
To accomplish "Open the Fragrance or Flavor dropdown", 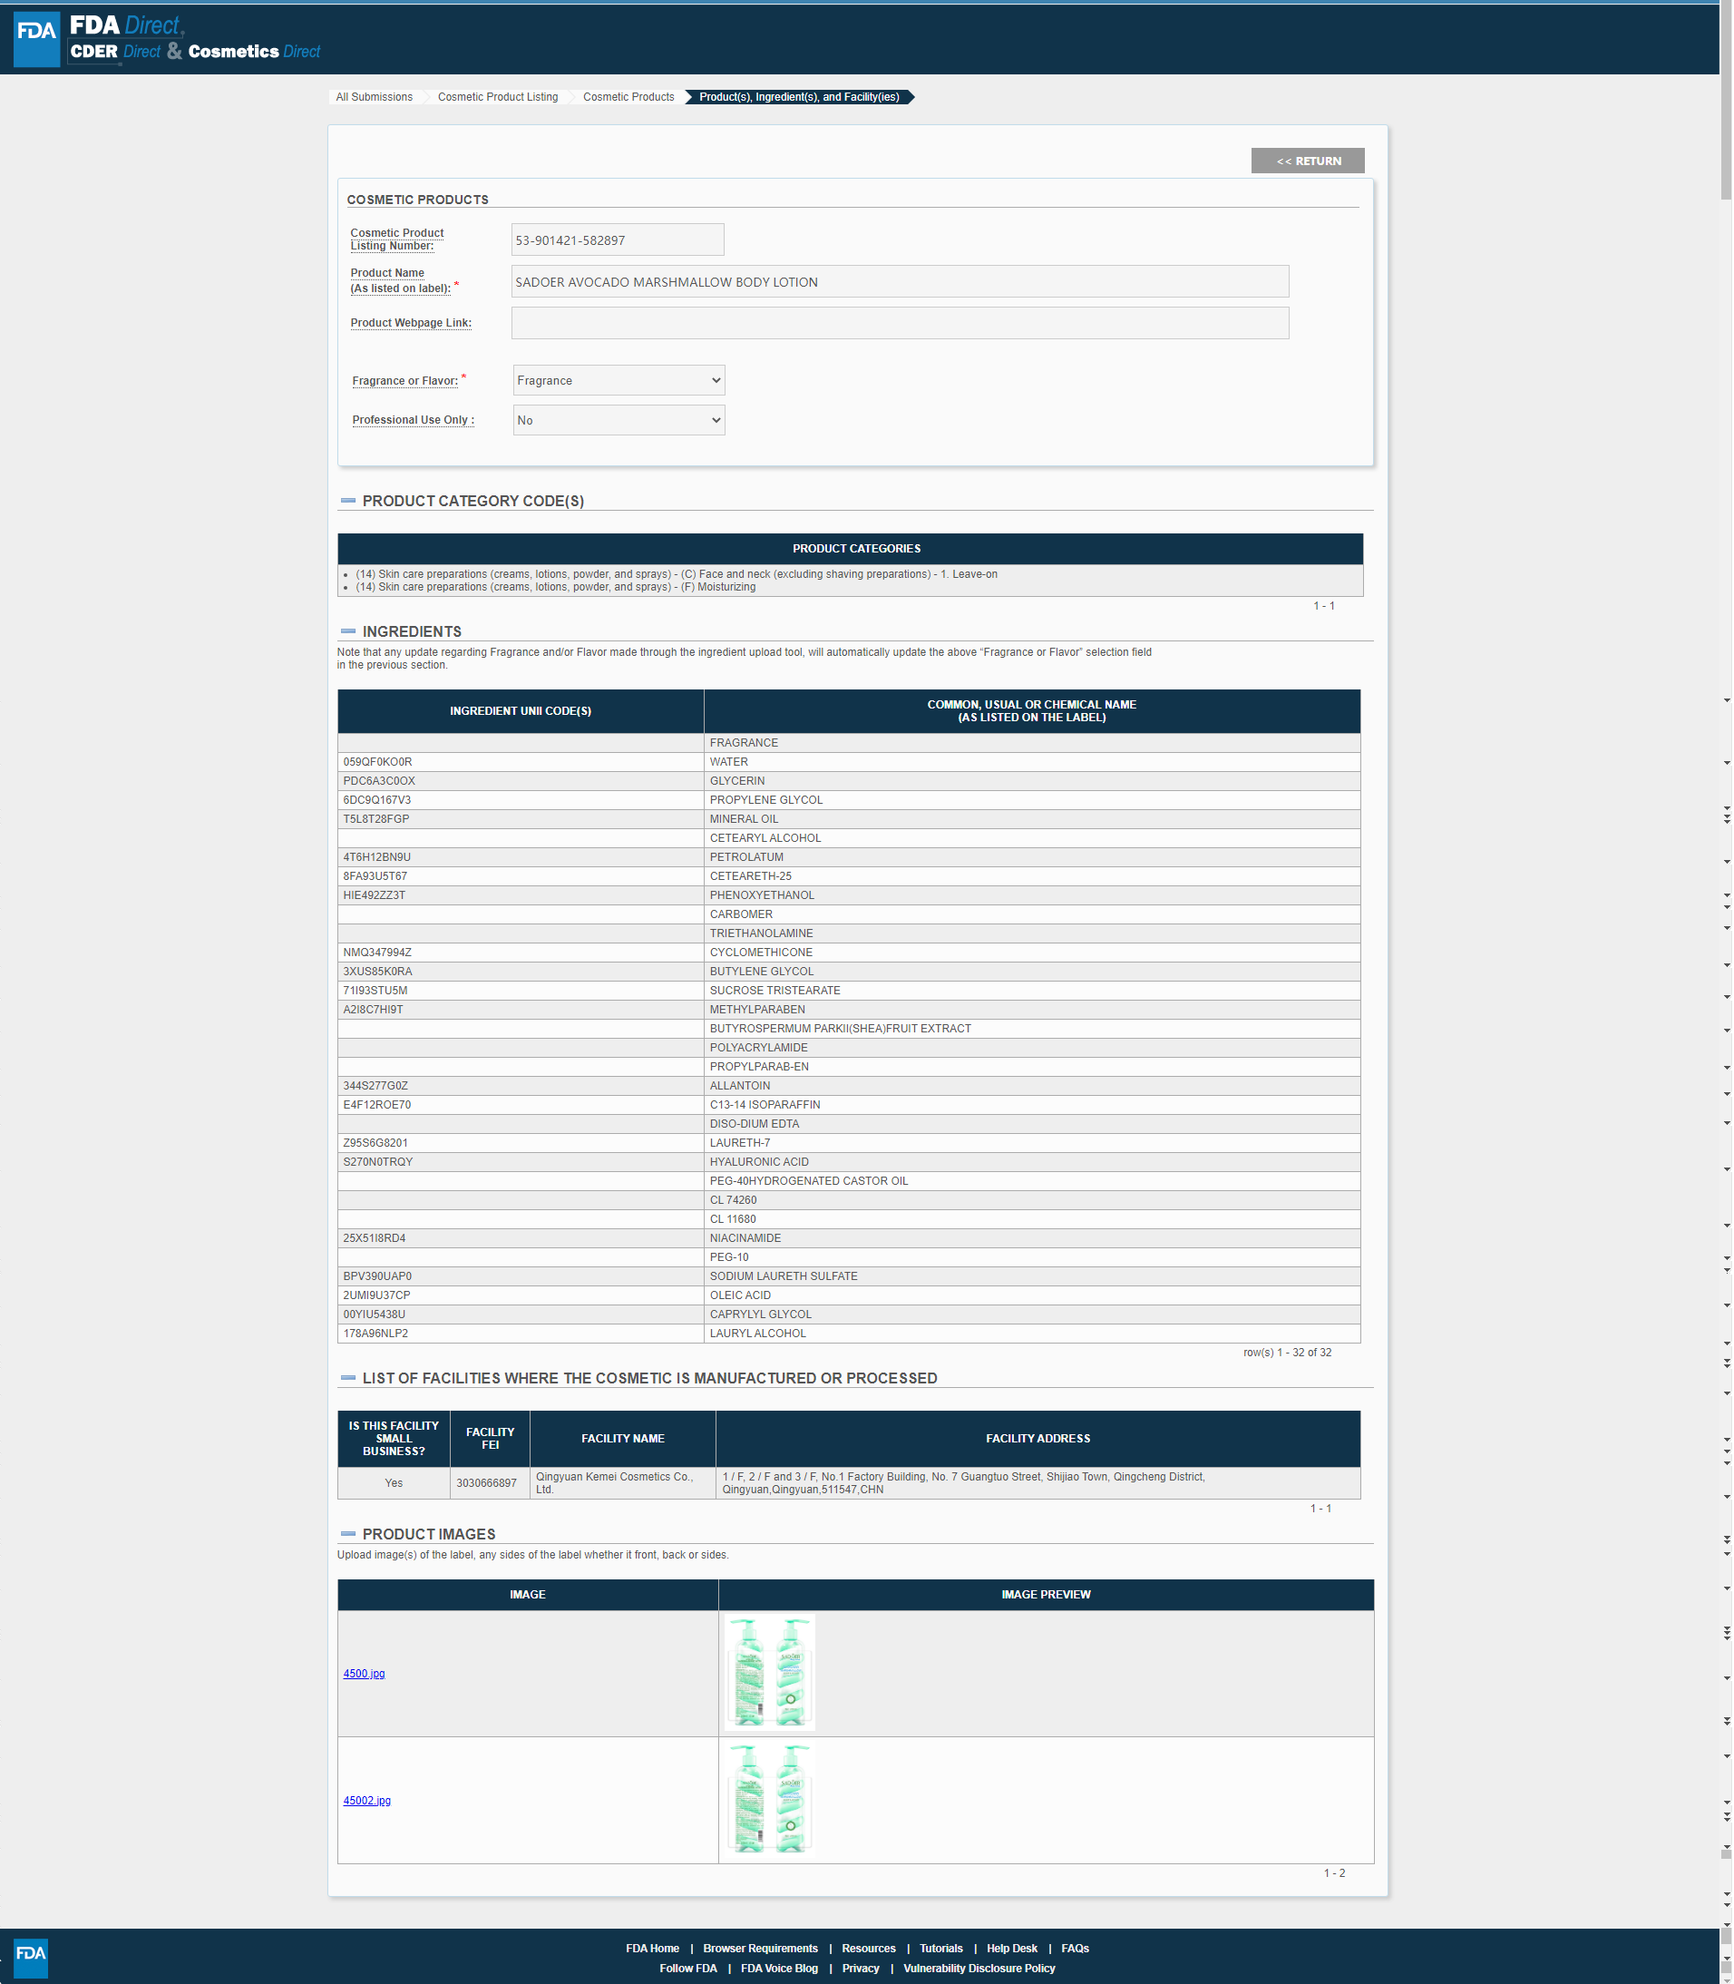I will [619, 380].
